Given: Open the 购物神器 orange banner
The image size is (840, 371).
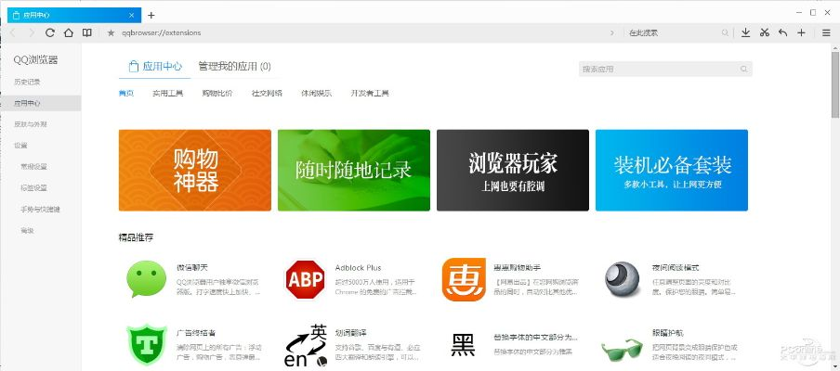Looking at the screenshot, I should 195,170.
